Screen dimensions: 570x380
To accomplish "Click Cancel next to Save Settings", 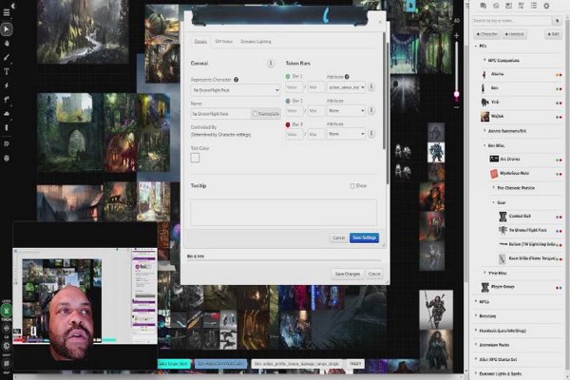I will pyautogui.click(x=338, y=237).
